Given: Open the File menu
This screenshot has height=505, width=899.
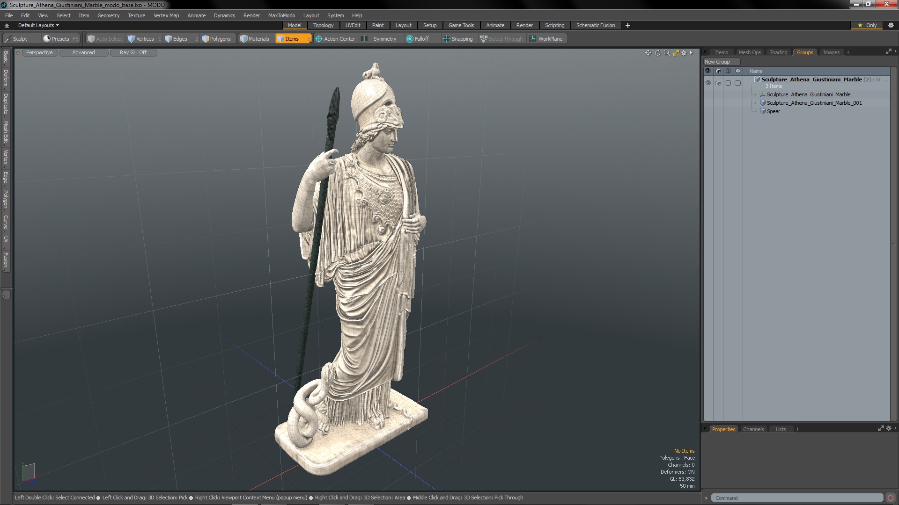Looking at the screenshot, I should tap(9, 15).
